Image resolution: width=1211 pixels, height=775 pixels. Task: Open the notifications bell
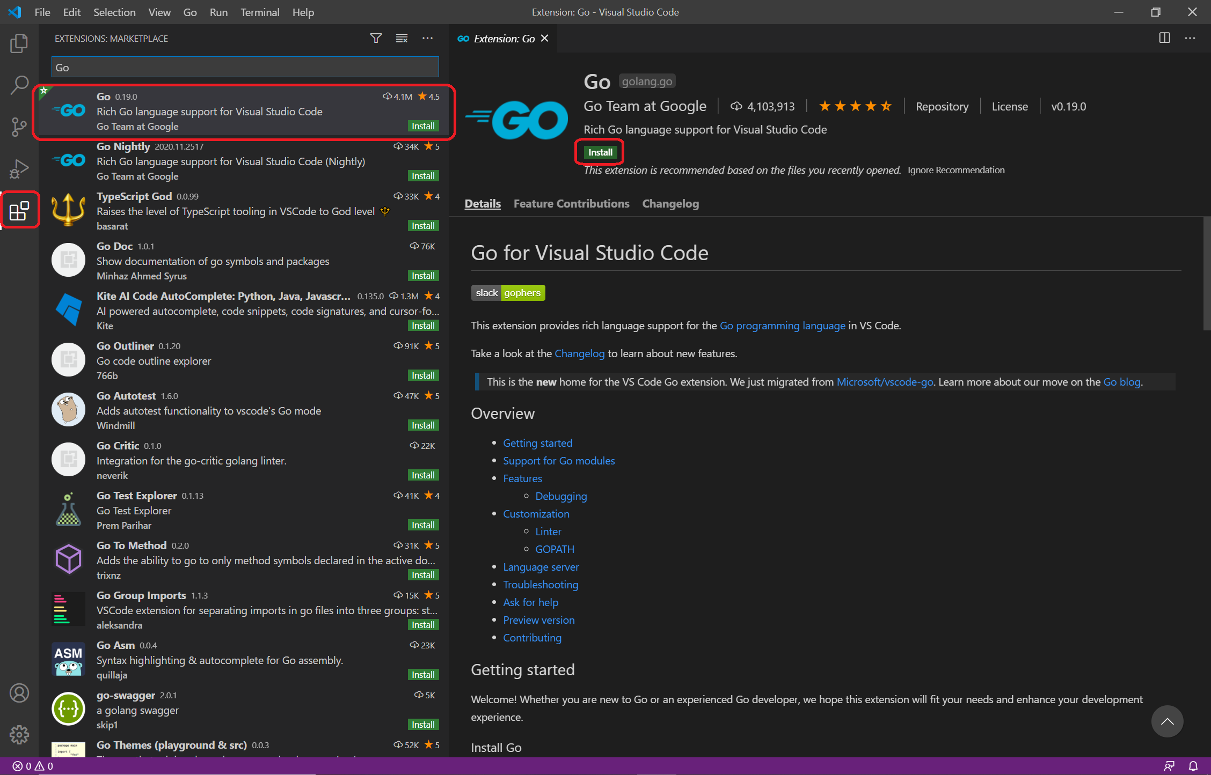(1193, 766)
